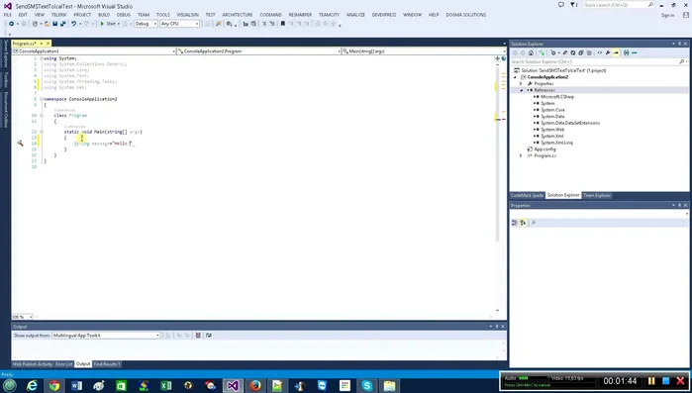Select App.config in Solution Explorer

(544, 149)
